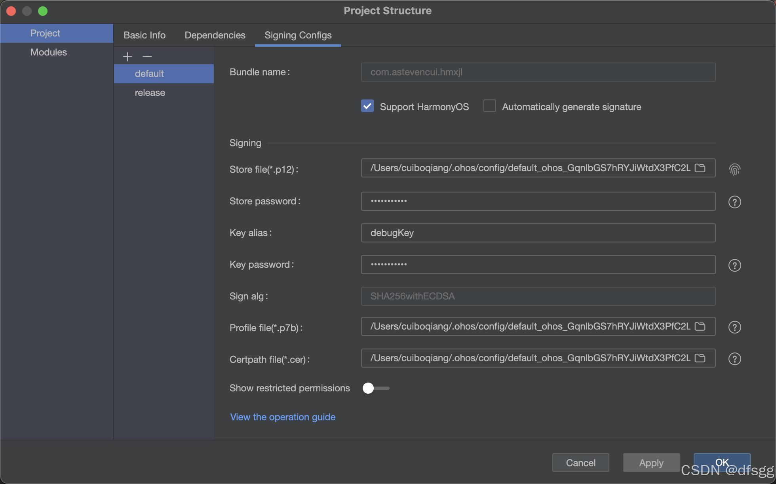Browse for Certpath file folder icon
The width and height of the screenshot is (776, 484).
tap(700, 358)
